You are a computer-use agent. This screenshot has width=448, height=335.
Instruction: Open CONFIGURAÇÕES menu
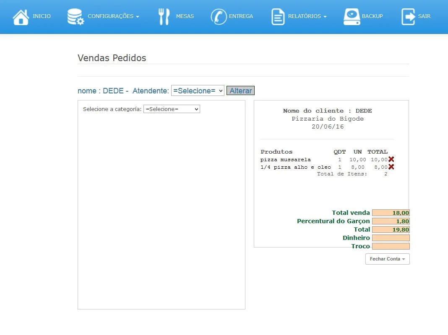[113, 16]
